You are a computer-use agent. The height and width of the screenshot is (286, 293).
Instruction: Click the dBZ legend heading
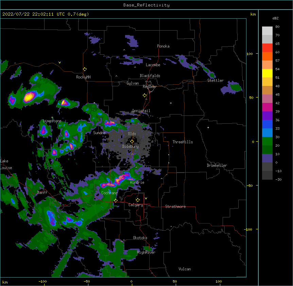click(275, 18)
